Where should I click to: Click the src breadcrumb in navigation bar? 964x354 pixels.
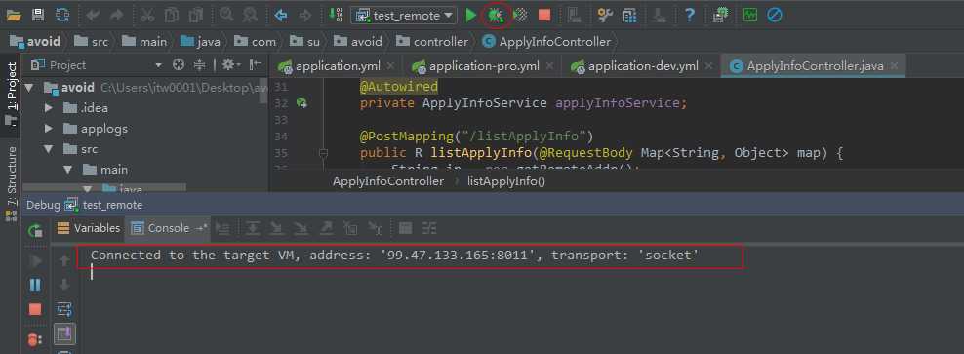pyautogui.click(x=91, y=41)
